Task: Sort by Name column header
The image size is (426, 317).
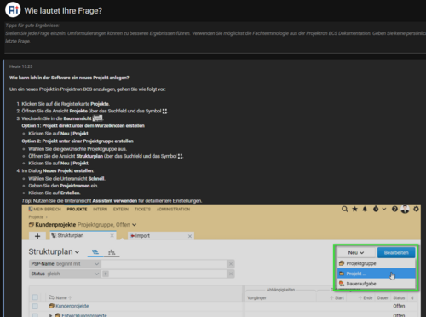Action: 61,297
